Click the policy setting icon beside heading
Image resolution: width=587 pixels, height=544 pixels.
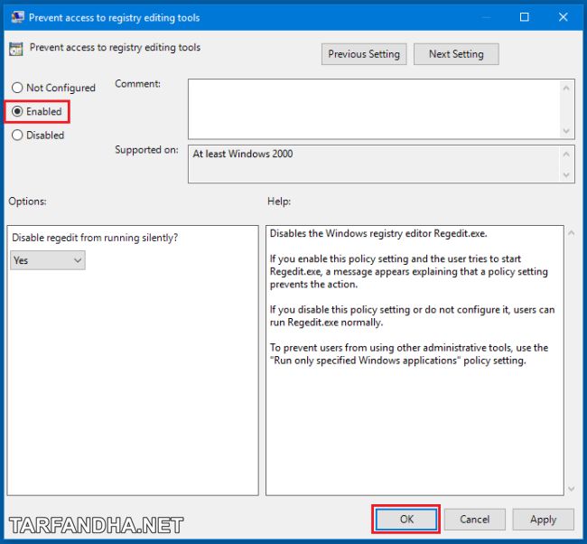coord(16,49)
